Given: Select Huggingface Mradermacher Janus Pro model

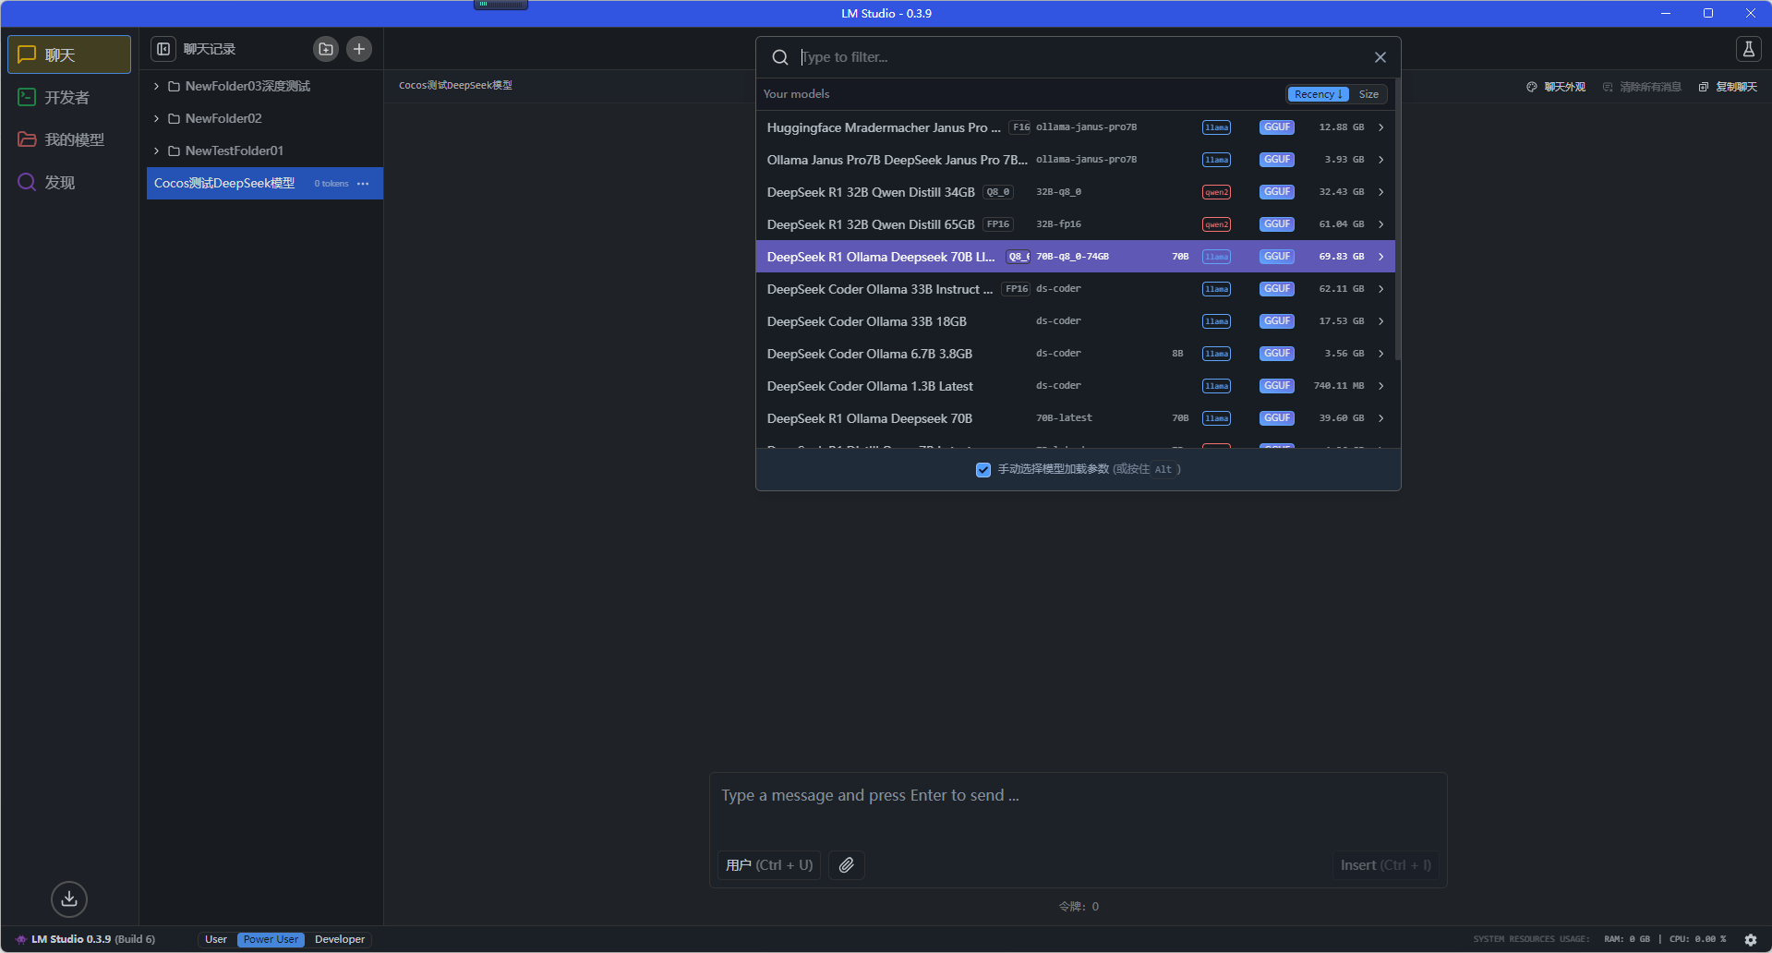Looking at the screenshot, I should pos(1075,127).
